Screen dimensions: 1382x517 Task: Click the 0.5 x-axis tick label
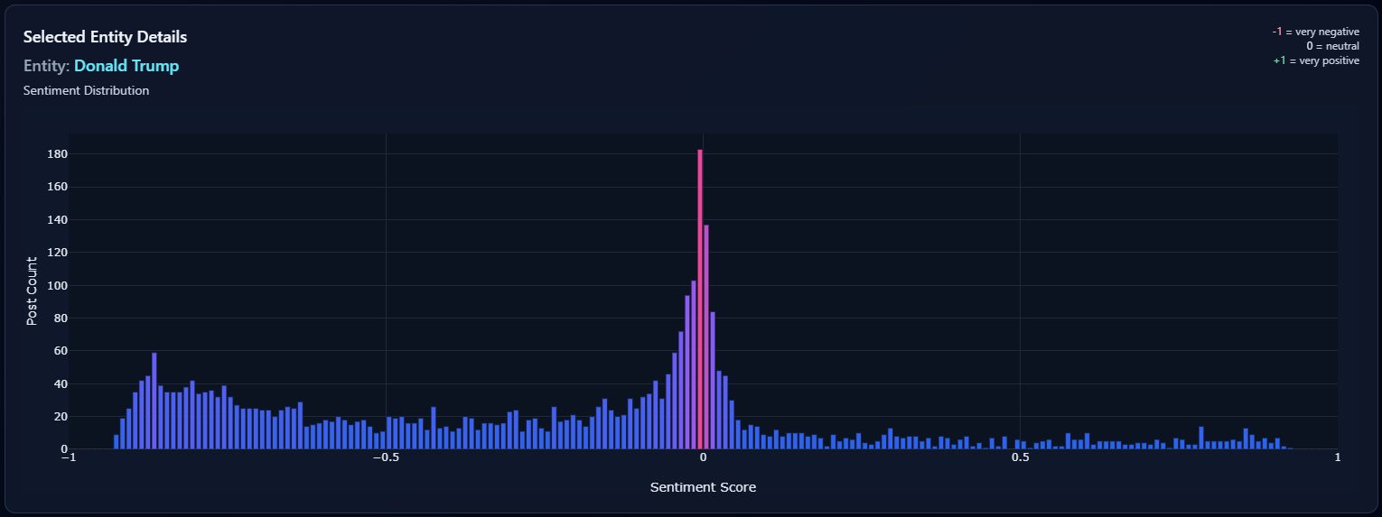click(1020, 457)
